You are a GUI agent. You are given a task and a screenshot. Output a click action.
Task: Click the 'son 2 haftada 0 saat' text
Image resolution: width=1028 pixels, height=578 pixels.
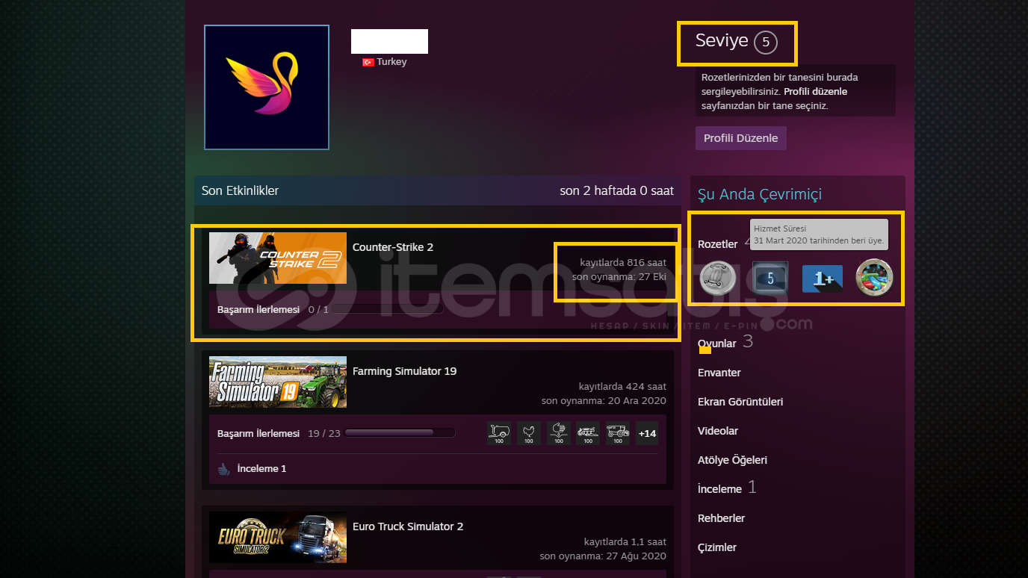click(x=616, y=190)
